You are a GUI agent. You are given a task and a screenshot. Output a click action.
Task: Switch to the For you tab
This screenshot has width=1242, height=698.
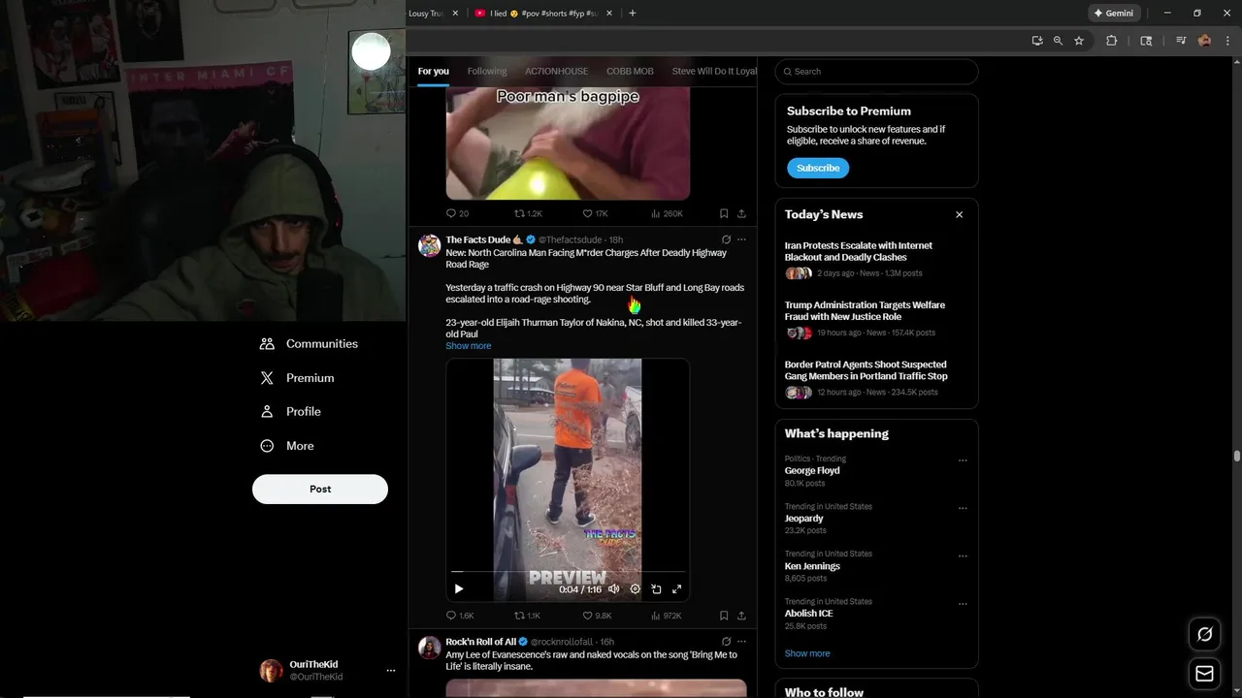tap(434, 71)
